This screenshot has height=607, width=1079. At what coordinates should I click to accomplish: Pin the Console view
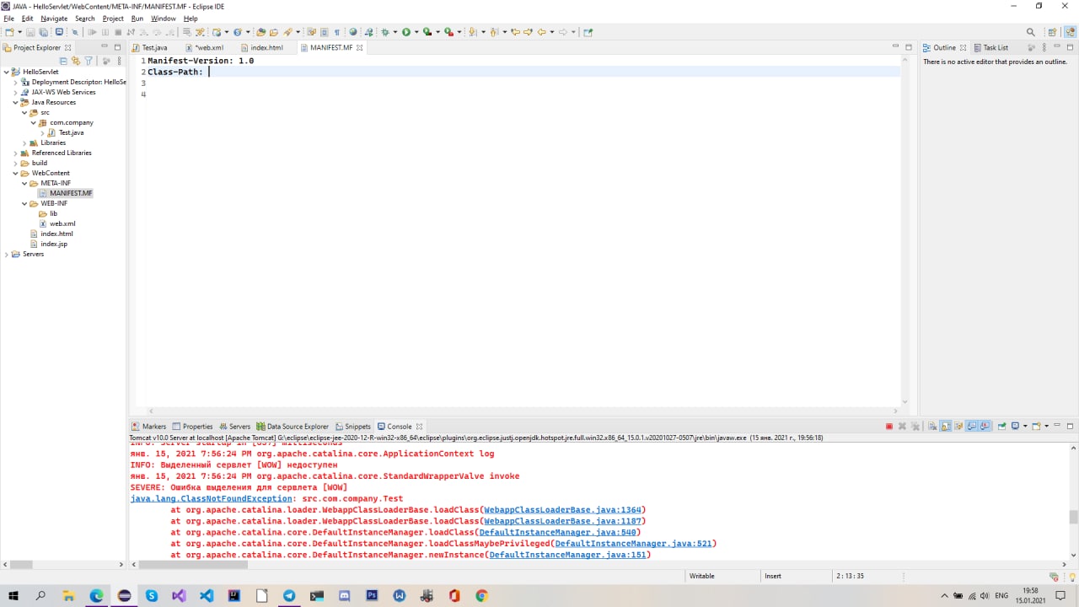pyautogui.click(x=1002, y=427)
